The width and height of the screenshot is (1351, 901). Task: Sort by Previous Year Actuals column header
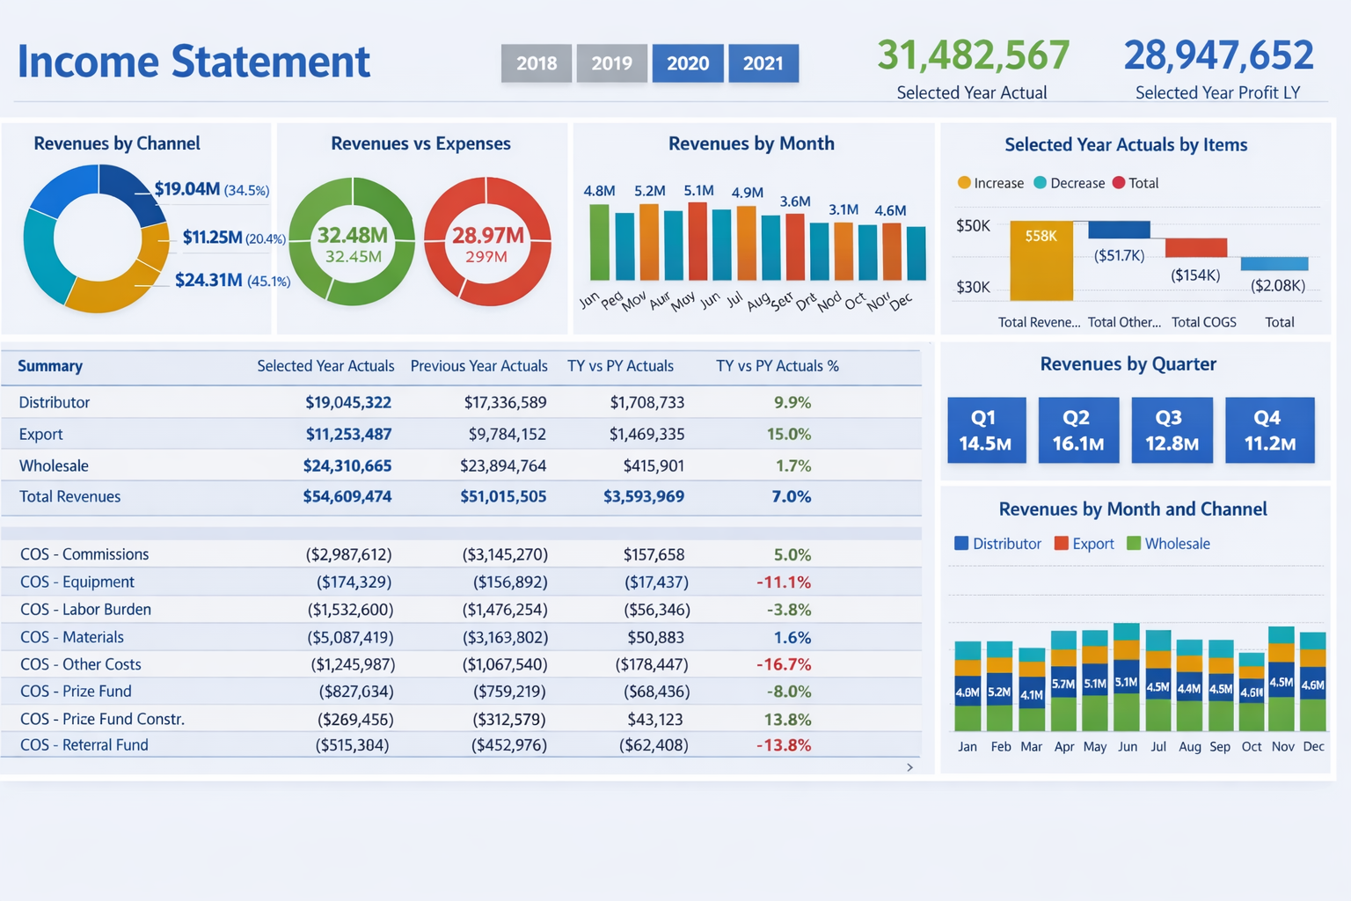478,366
